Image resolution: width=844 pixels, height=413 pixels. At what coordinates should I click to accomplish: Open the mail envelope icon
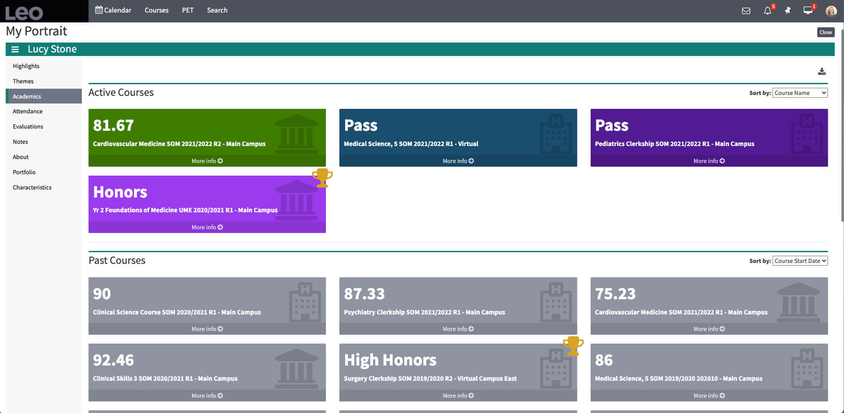pyautogui.click(x=746, y=11)
